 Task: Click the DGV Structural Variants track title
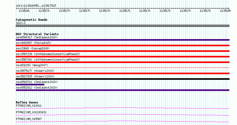[37, 34]
